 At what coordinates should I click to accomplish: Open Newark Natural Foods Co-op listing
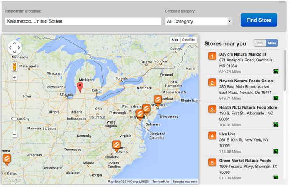(246, 81)
